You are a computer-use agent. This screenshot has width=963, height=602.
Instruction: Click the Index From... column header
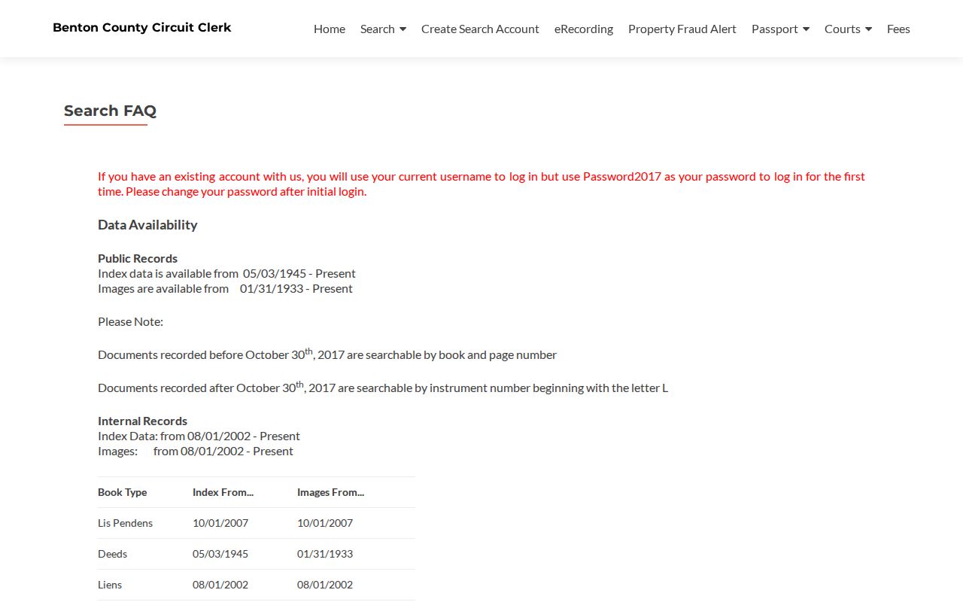tap(223, 492)
